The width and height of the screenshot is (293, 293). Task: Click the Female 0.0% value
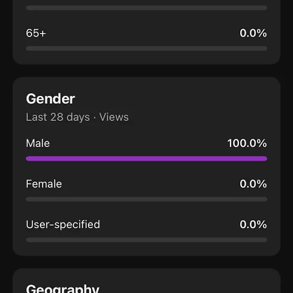(253, 184)
